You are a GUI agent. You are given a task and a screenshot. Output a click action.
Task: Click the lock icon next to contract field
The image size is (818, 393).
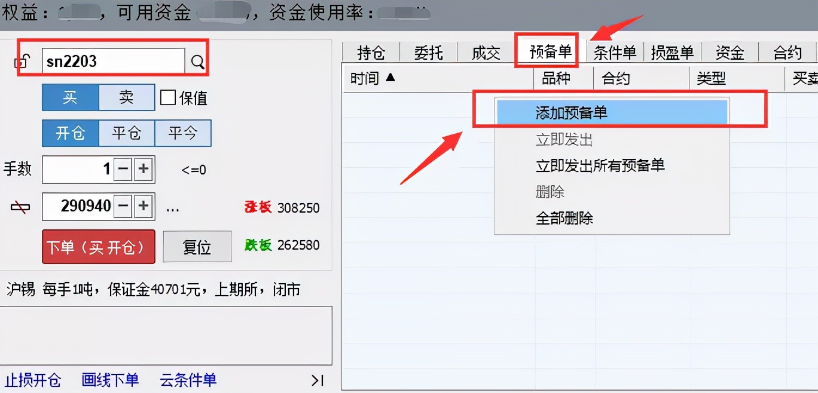(21, 60)
